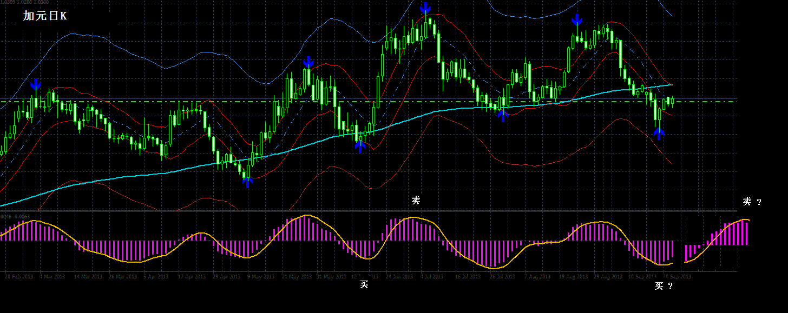The height and width of the screenshot is (313, 788).
Task: Select the 17 Apr 2013 date label
Action: tap(192, 276)
